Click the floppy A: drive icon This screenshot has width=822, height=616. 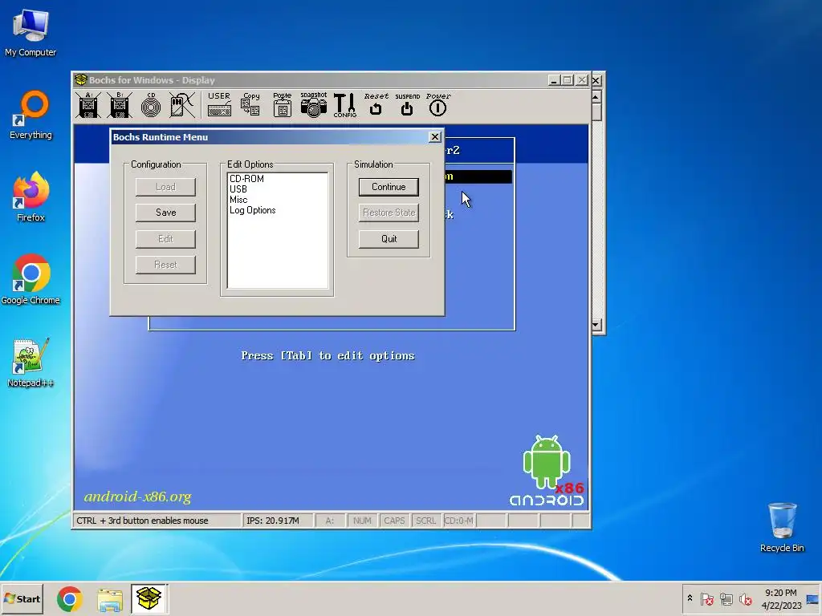point(87,105)
